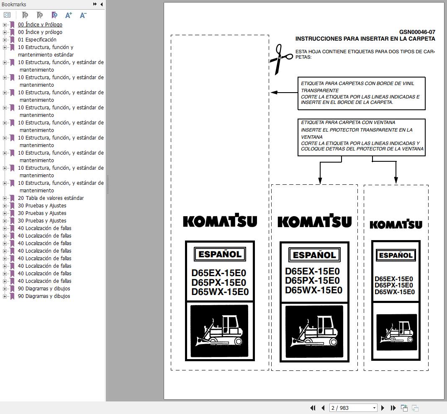The image size is (447, 414).
Task: Decrease bookmark text size with A-
Action: coord(83,15)
